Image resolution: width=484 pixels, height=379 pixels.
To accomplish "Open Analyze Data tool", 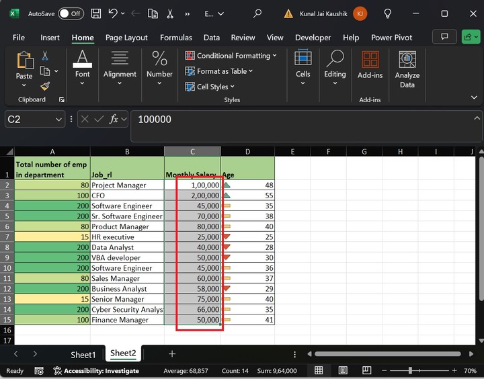I will click(x=407, y=70).
